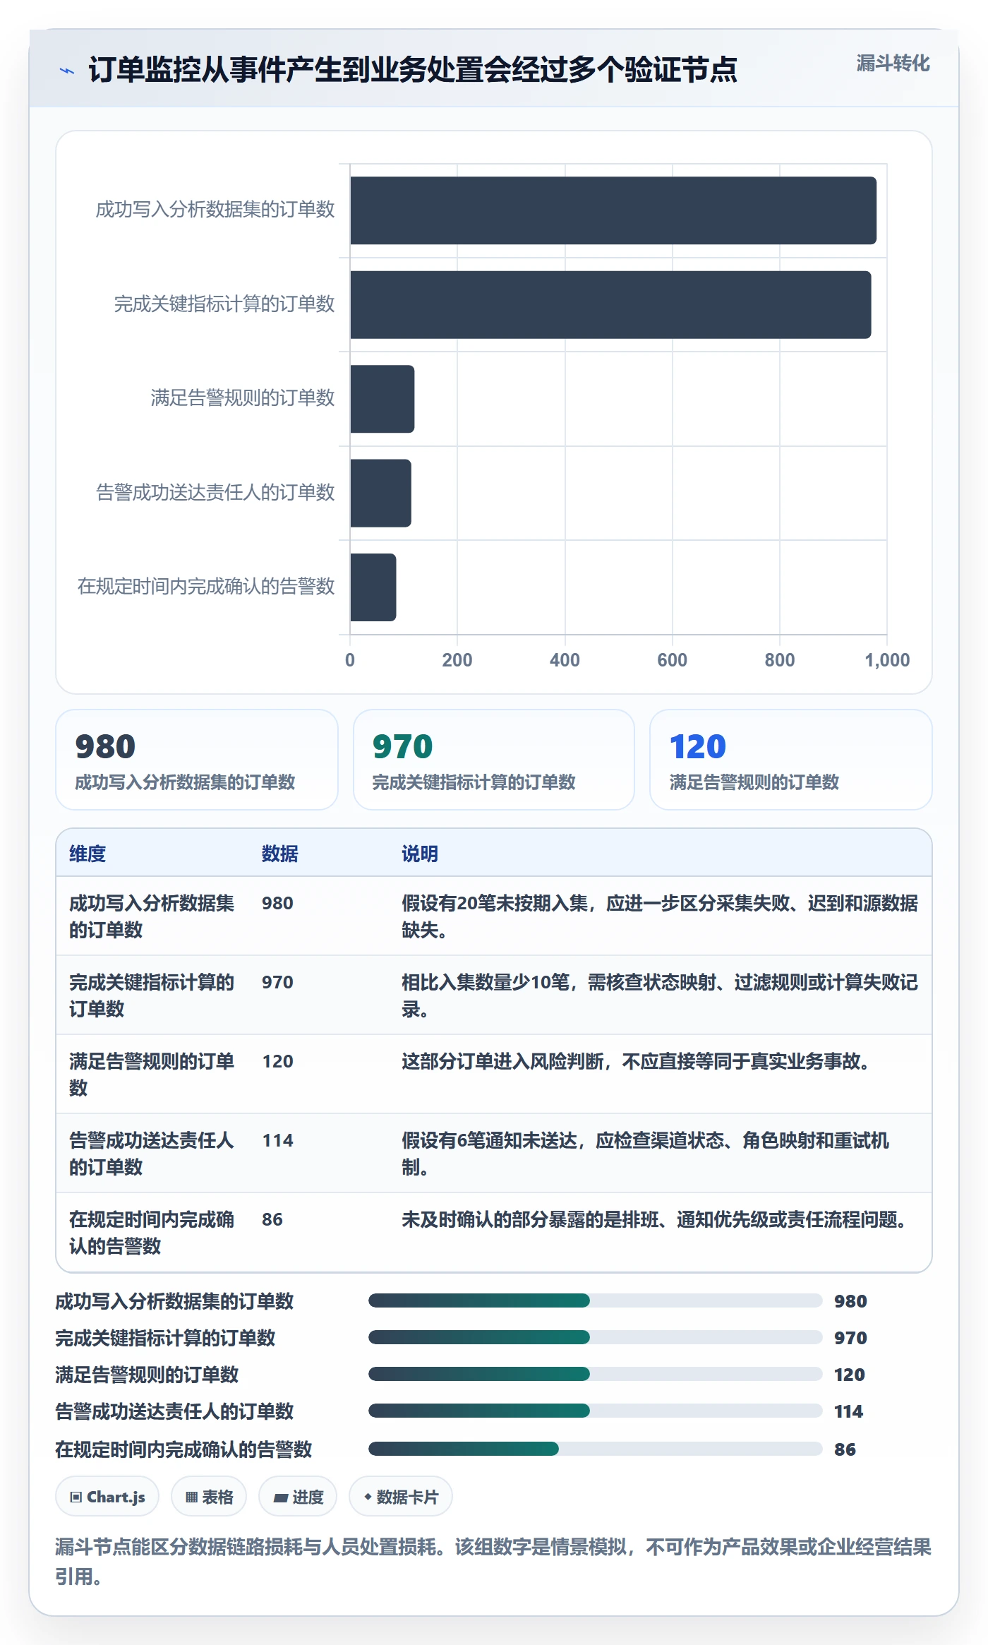Click the table value 120

pos(277,1061)
